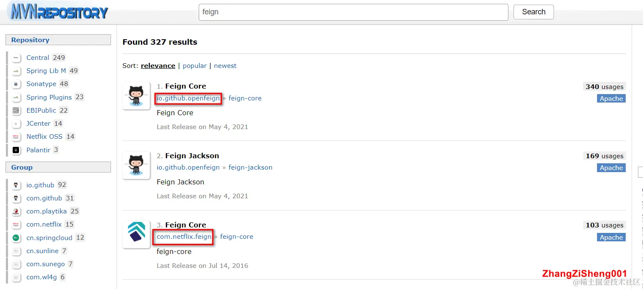Viewport: 643px width, 289px height.
Task: Click the 169 usages badge
Action: coord(604,156)
